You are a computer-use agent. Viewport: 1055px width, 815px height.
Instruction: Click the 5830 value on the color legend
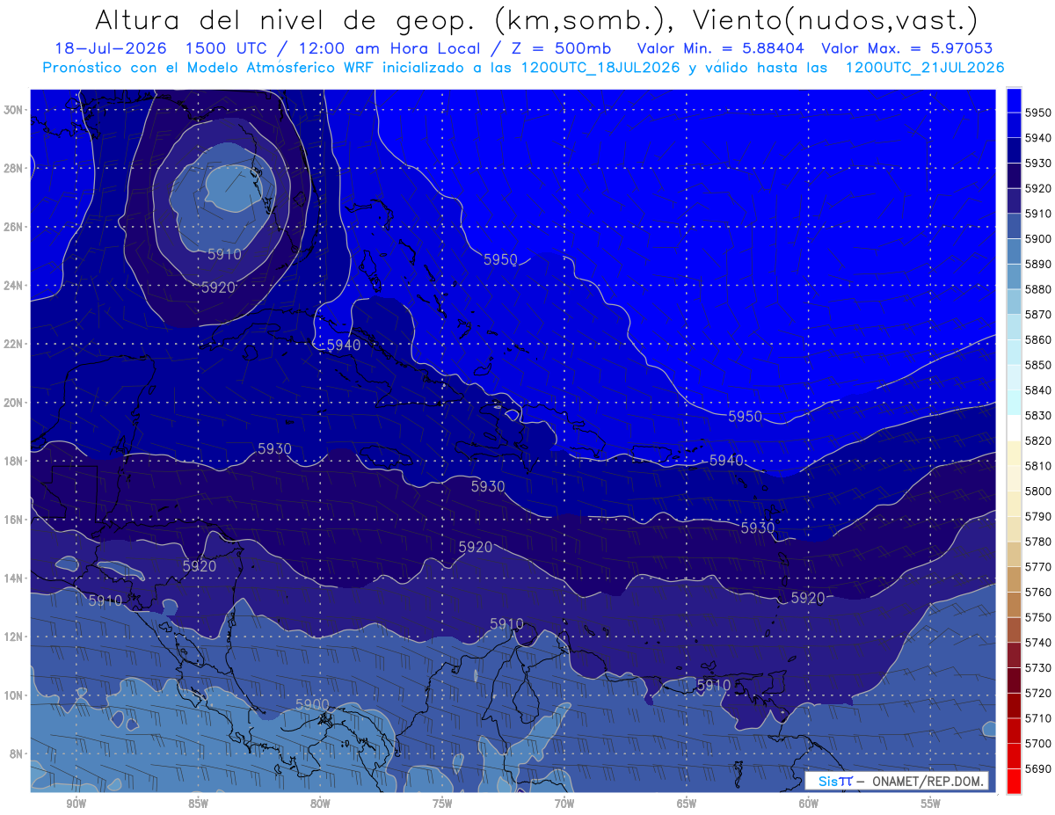click(1037, 415)
